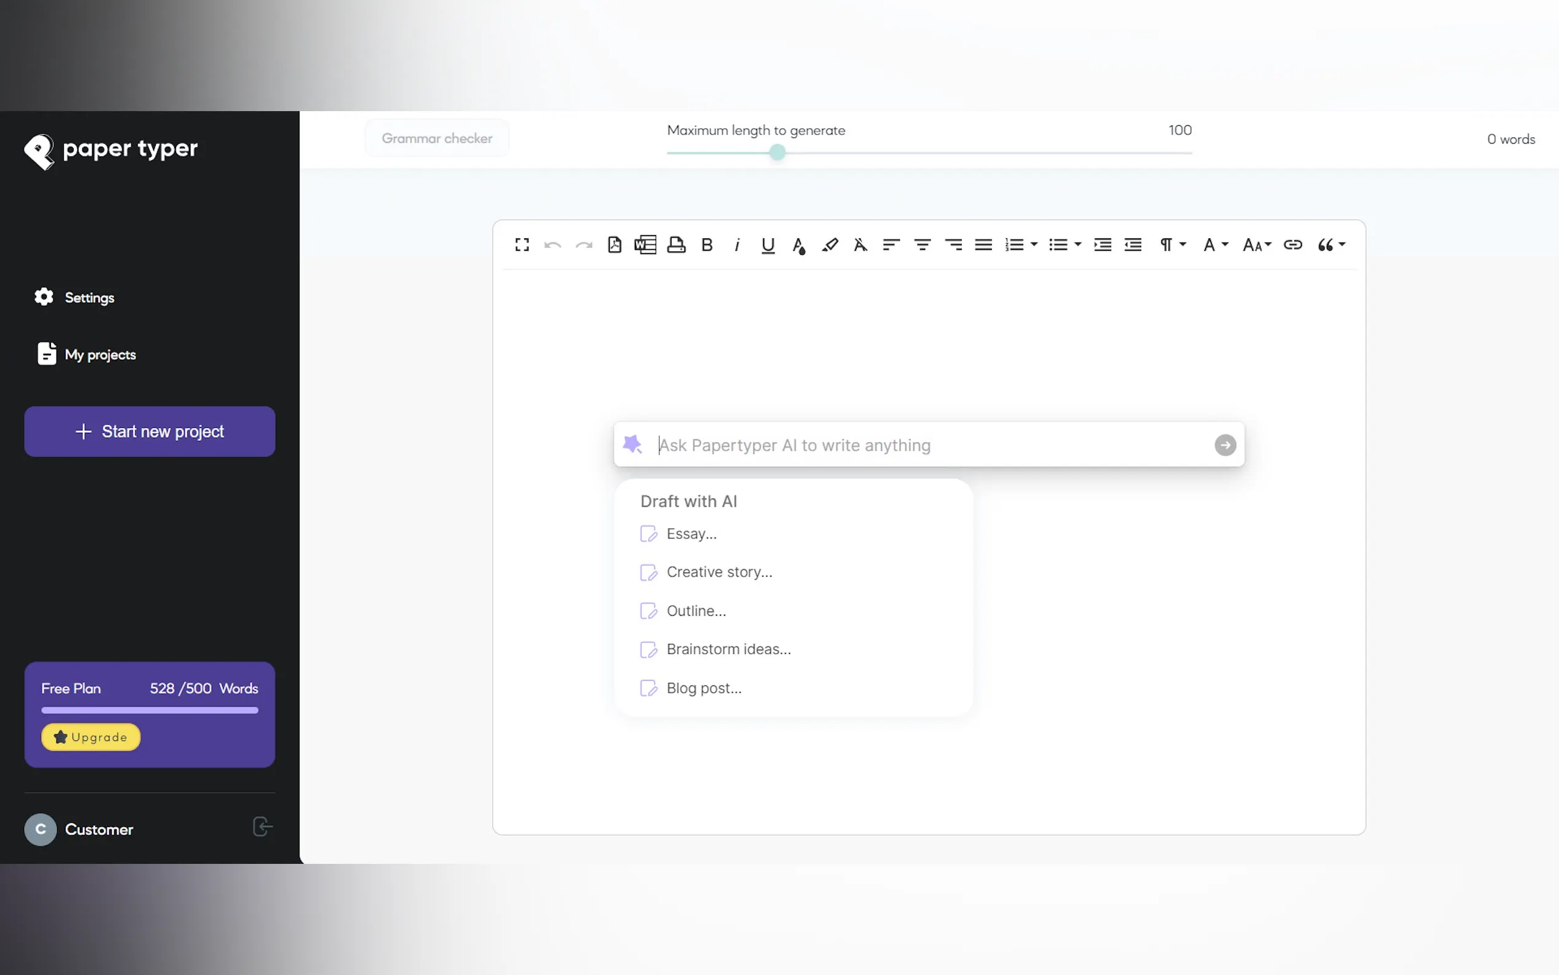Expand the paragraph format dropdown
Viewport: 1559px width, 975px height.
[x=1172, y=244]
